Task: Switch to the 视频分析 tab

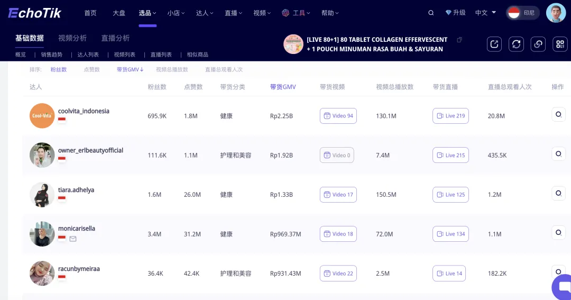Action: [72, 38]
